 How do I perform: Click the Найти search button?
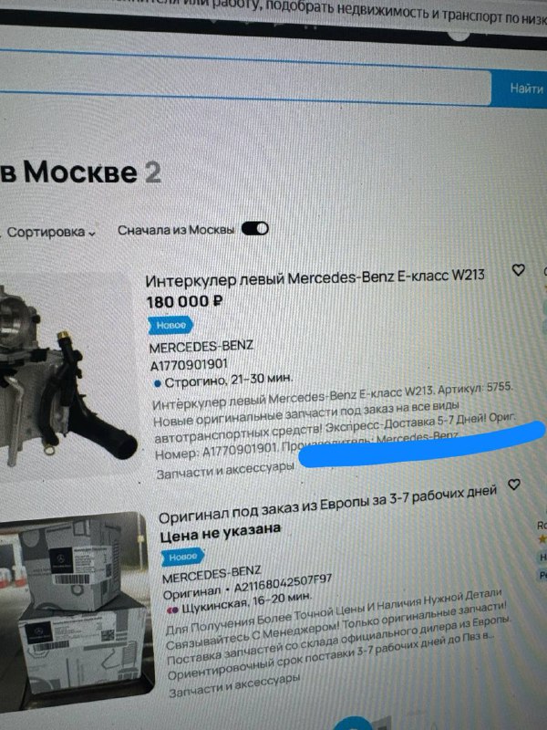(520, 89)
